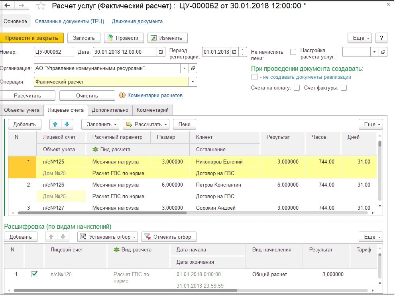This screenshot has height=296, width=395.
Task: Enable the Не начислять пени checkbox
Action: coord(293,52)
